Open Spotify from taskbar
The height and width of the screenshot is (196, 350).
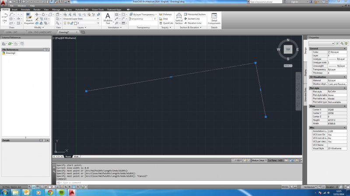(x=62, y=193)
